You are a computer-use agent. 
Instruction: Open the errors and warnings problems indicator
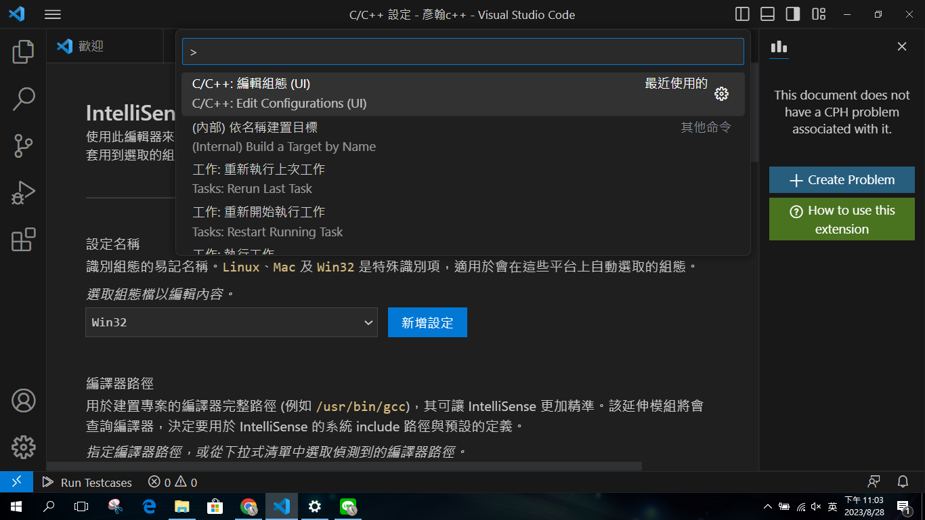(x=172, y=483)
